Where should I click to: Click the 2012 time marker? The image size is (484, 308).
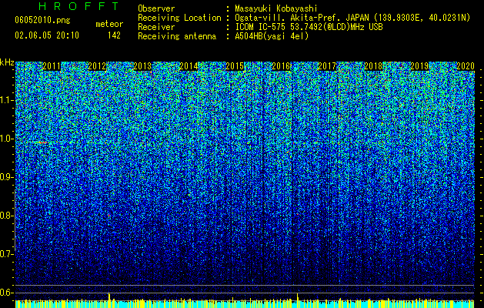97,66
